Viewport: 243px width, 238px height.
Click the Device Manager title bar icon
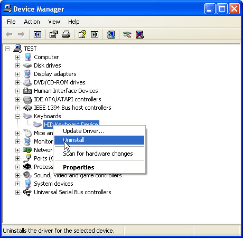pos(7,9)
